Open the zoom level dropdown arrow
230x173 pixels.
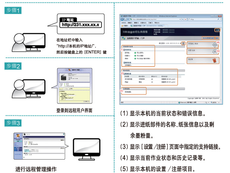point(219,102)
